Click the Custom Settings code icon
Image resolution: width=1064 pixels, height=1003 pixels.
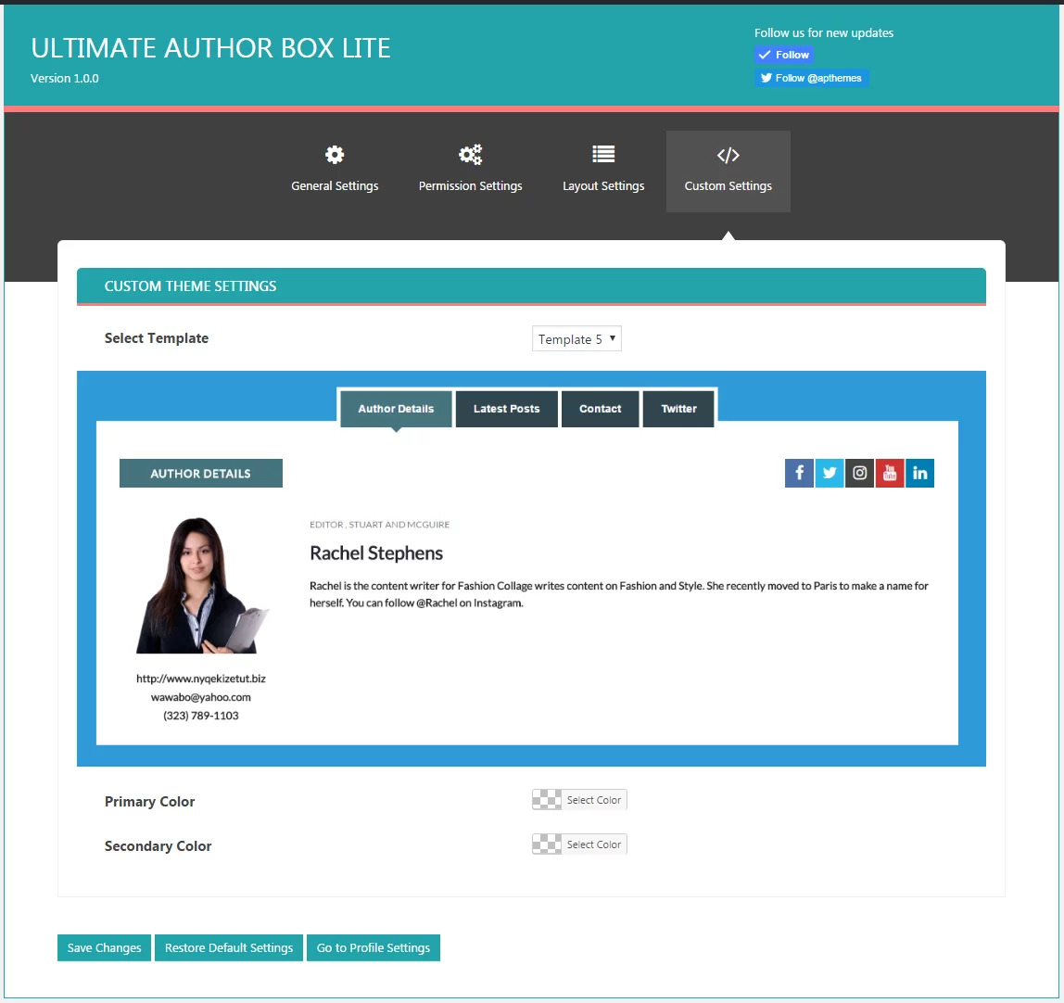[x=728, y=155]
